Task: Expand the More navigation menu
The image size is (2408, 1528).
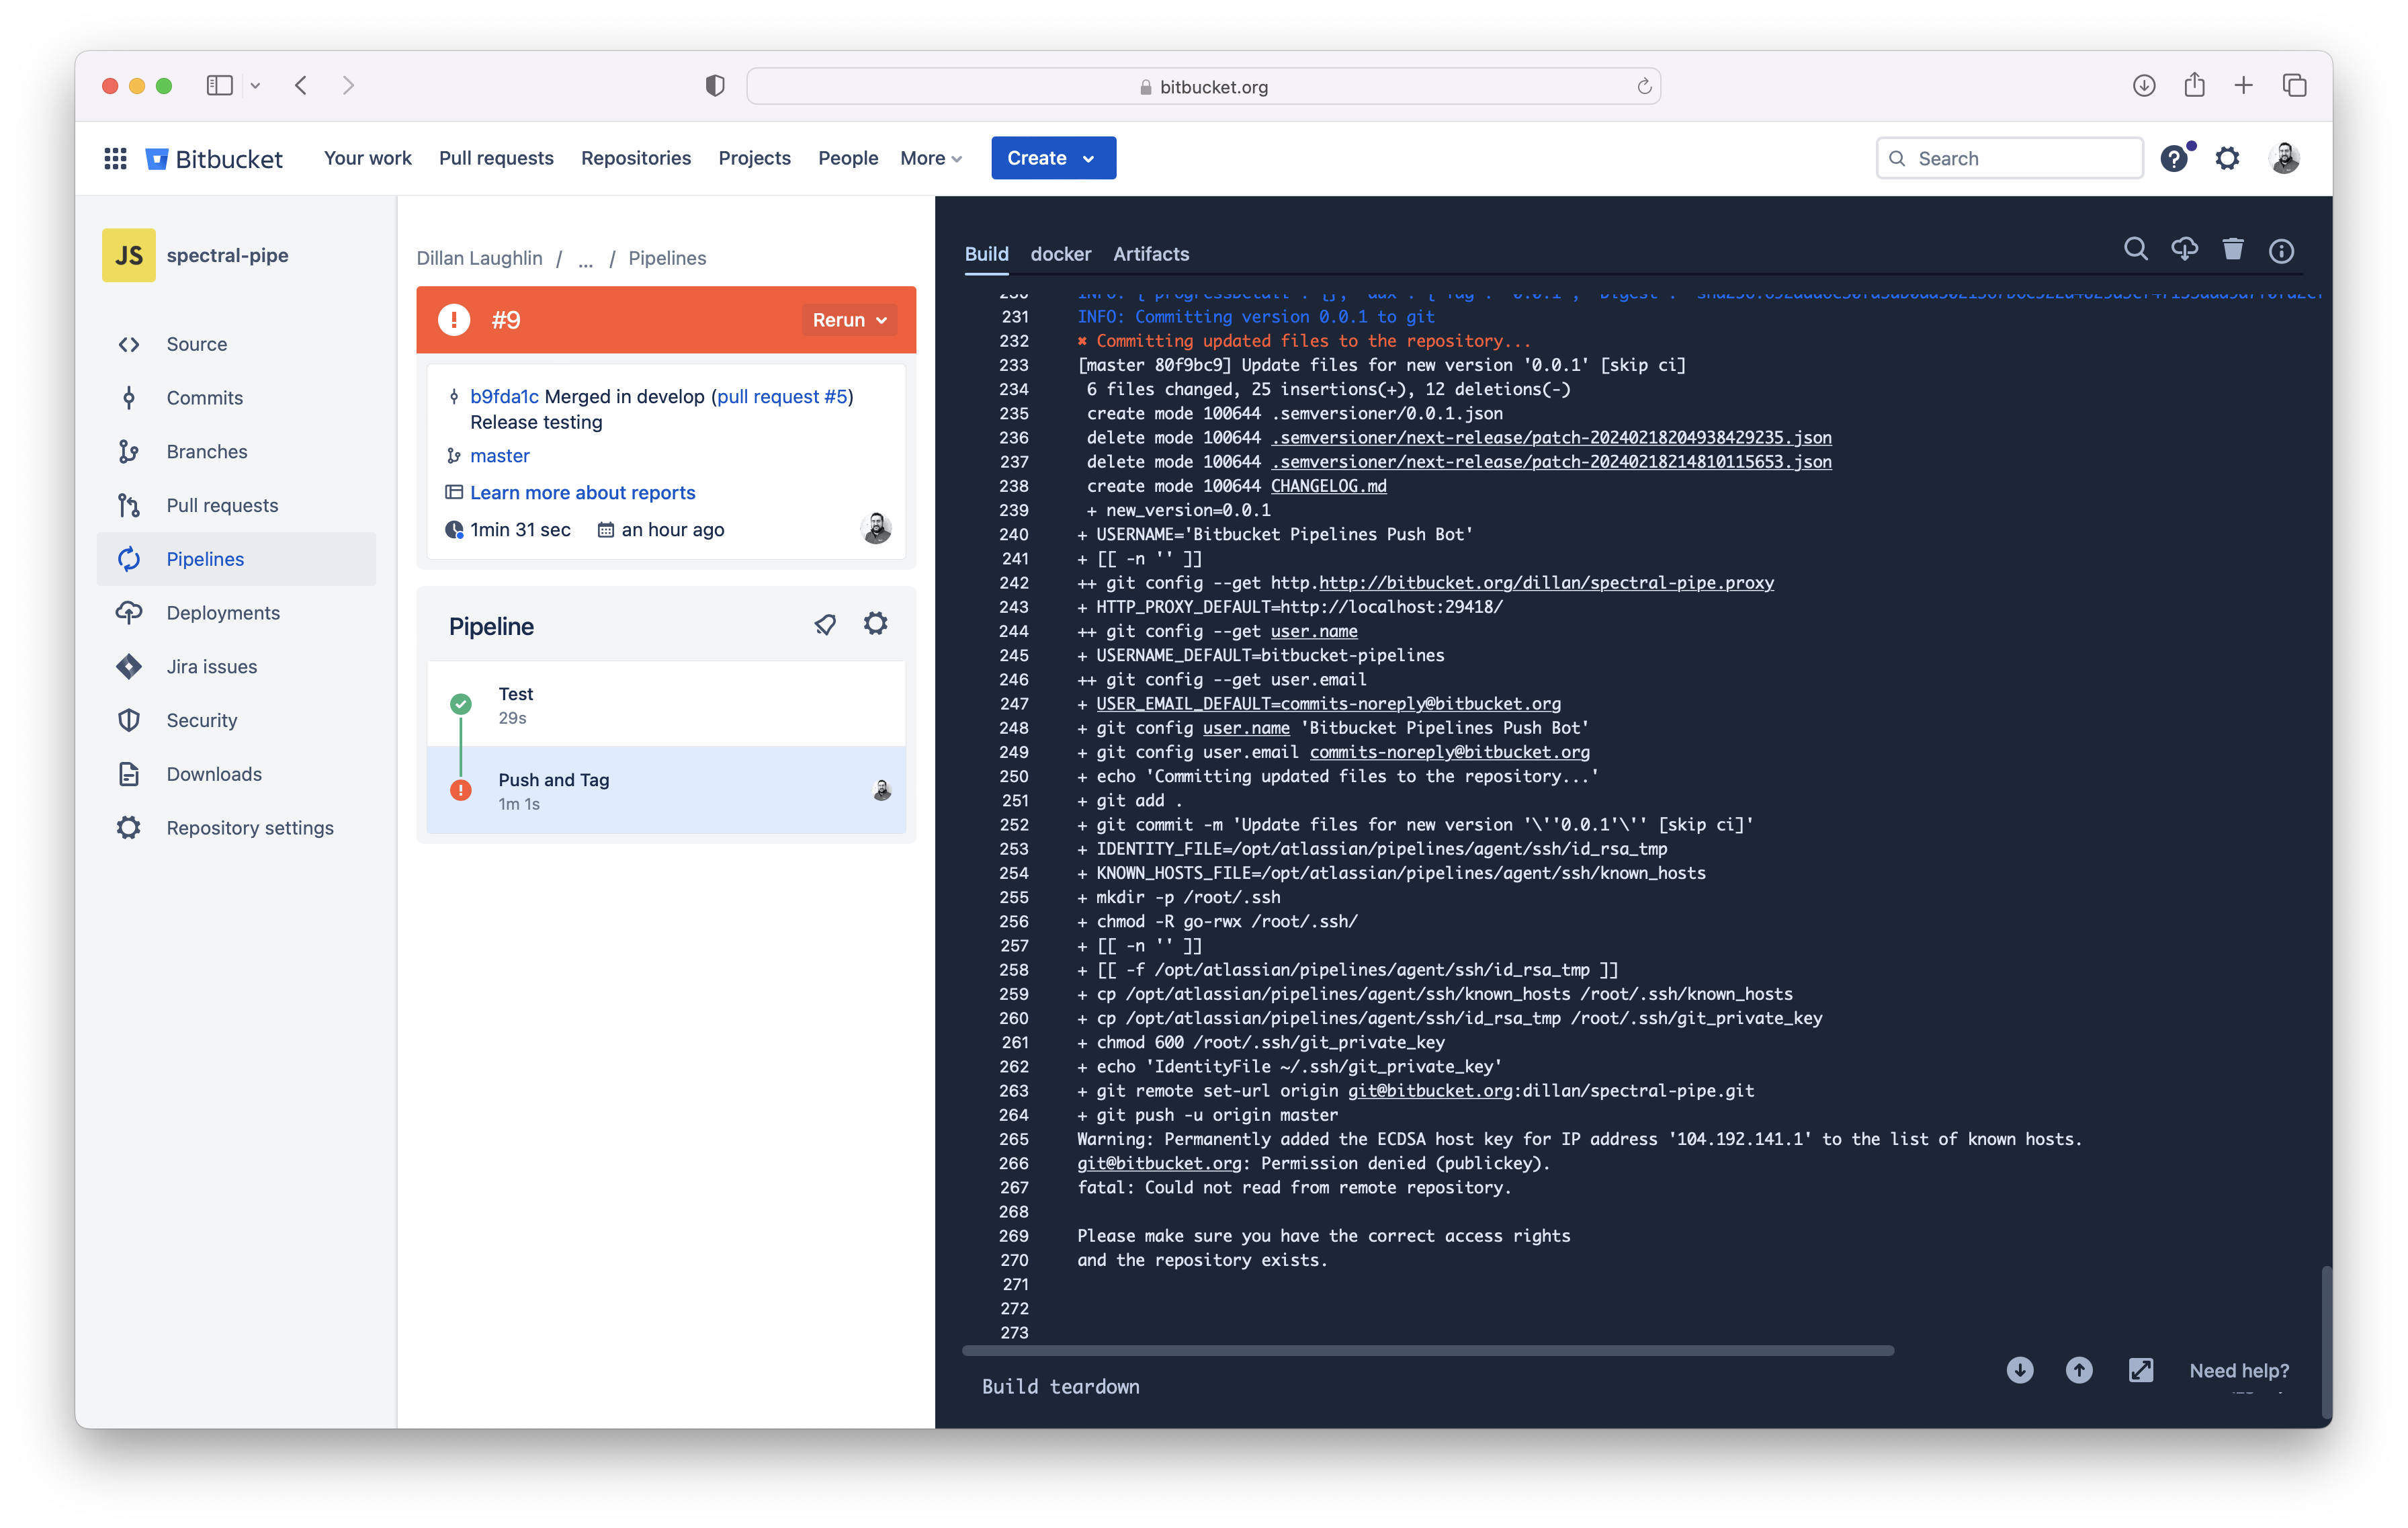Action: coord(930,158)
